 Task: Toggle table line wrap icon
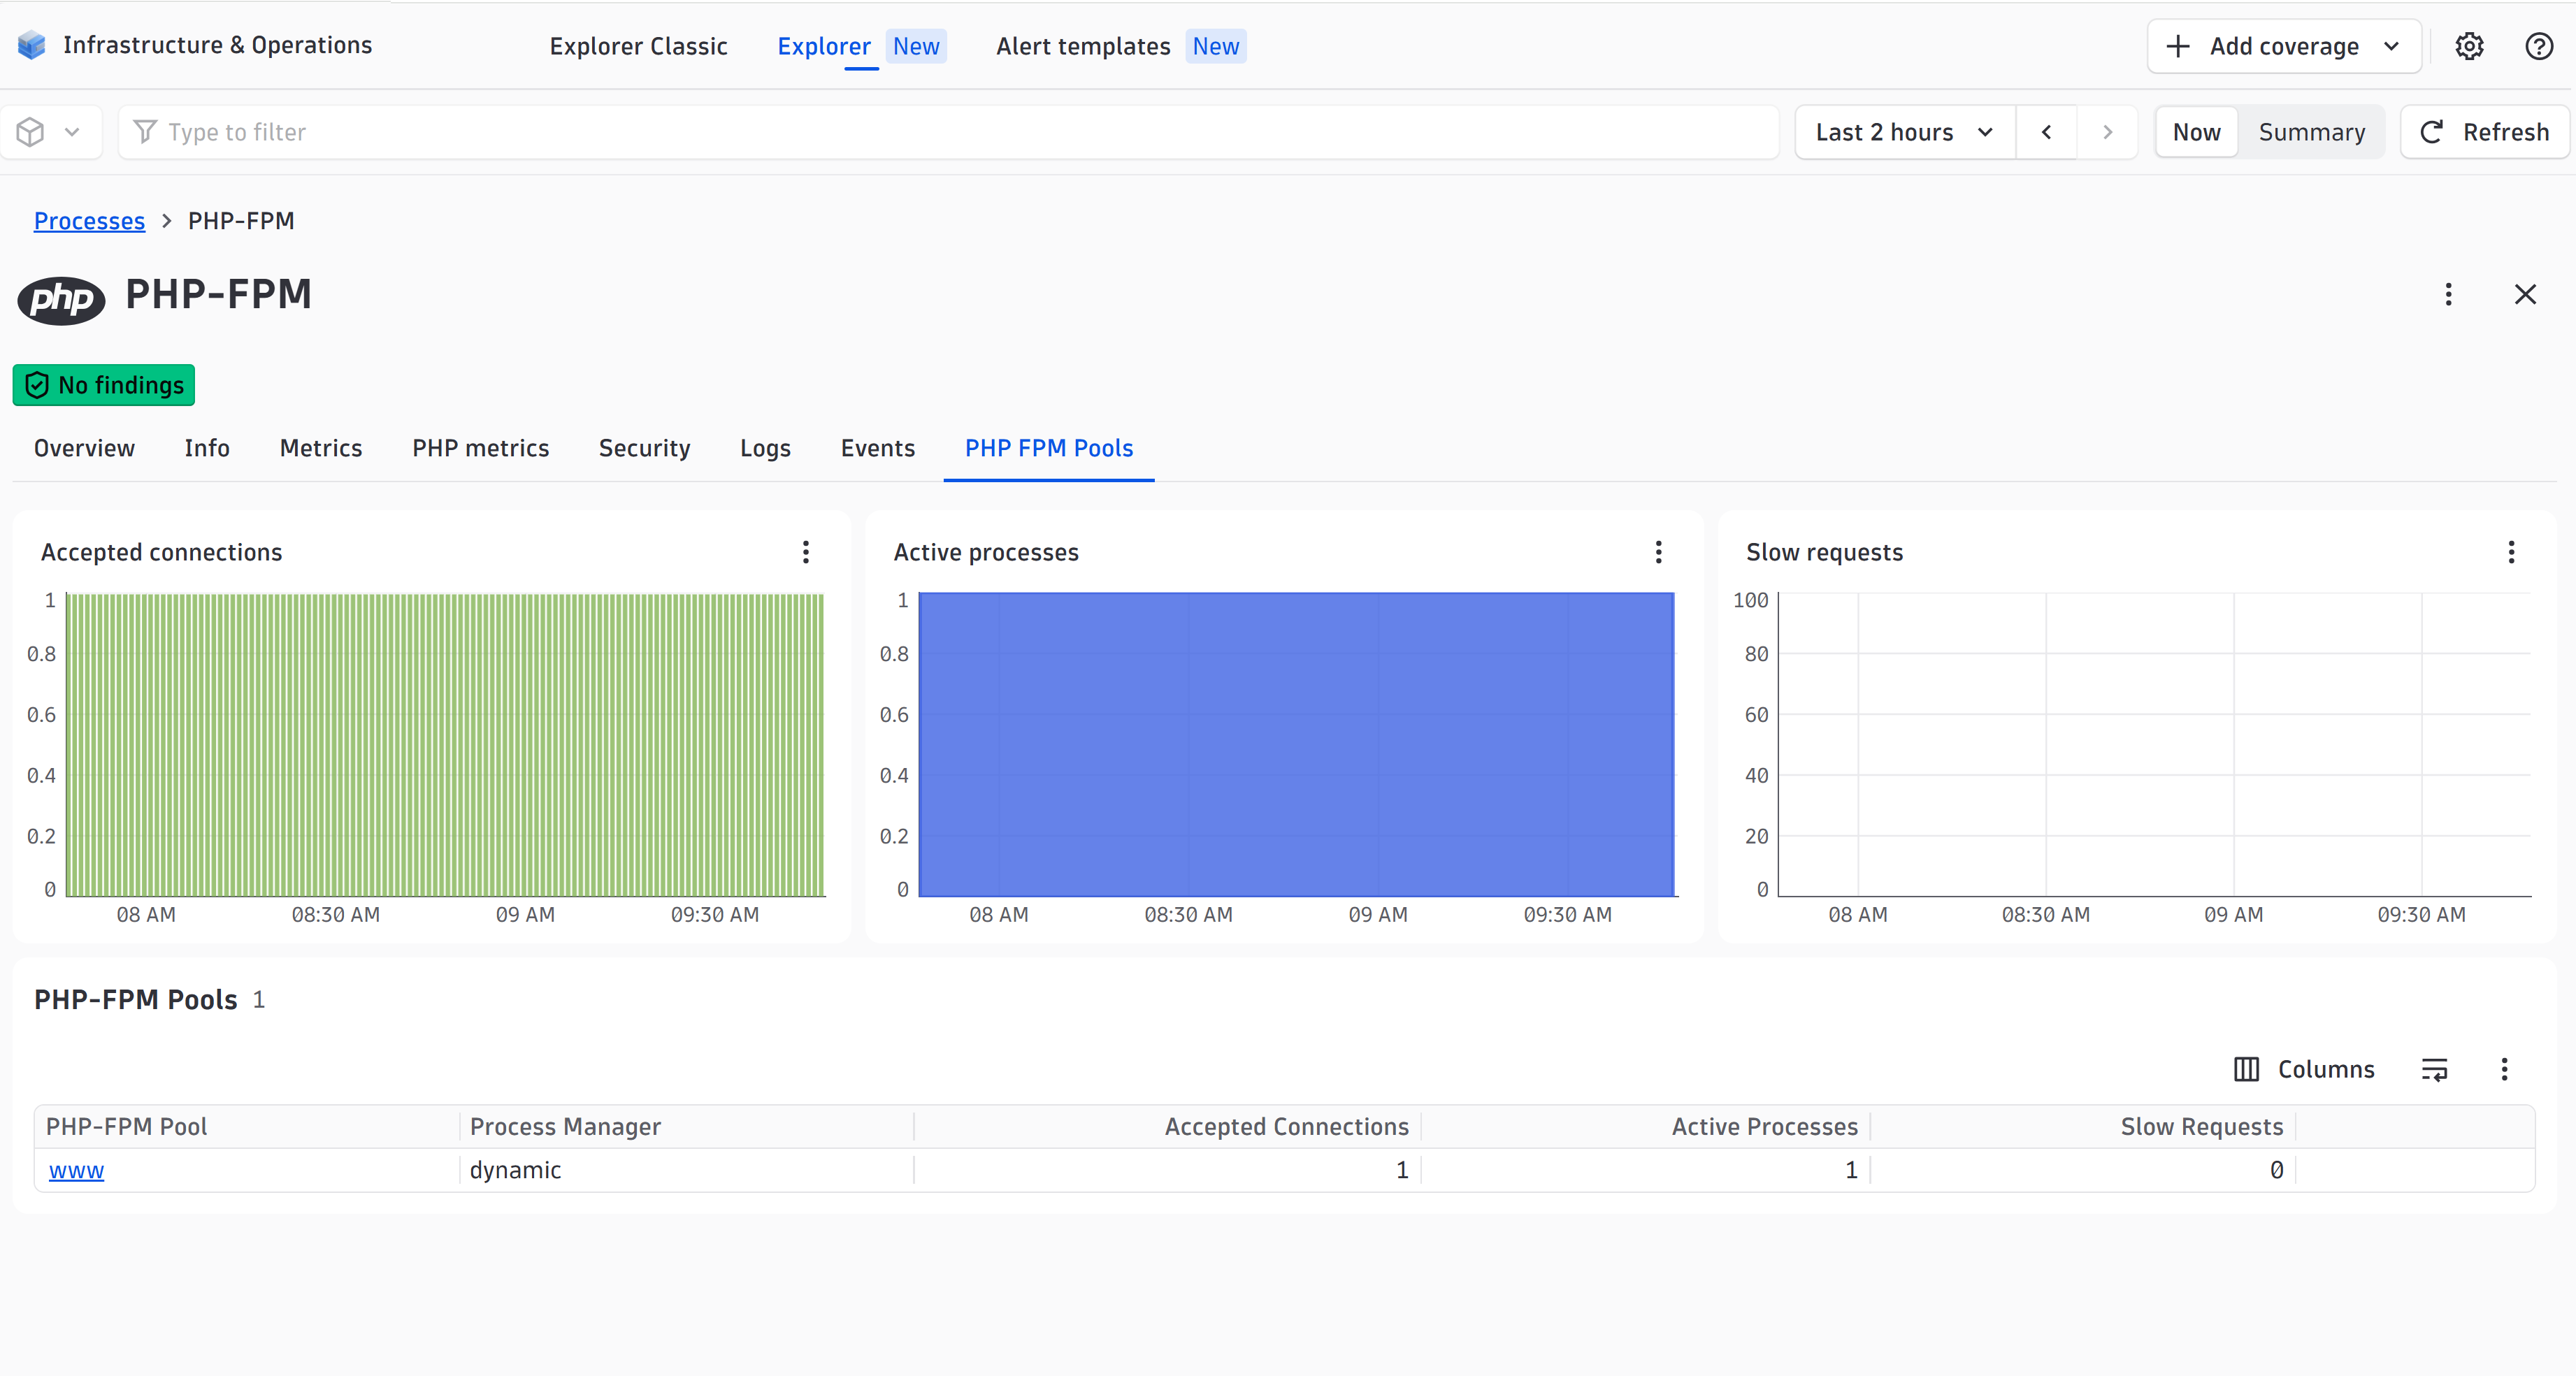(x=2434, y=1069)
